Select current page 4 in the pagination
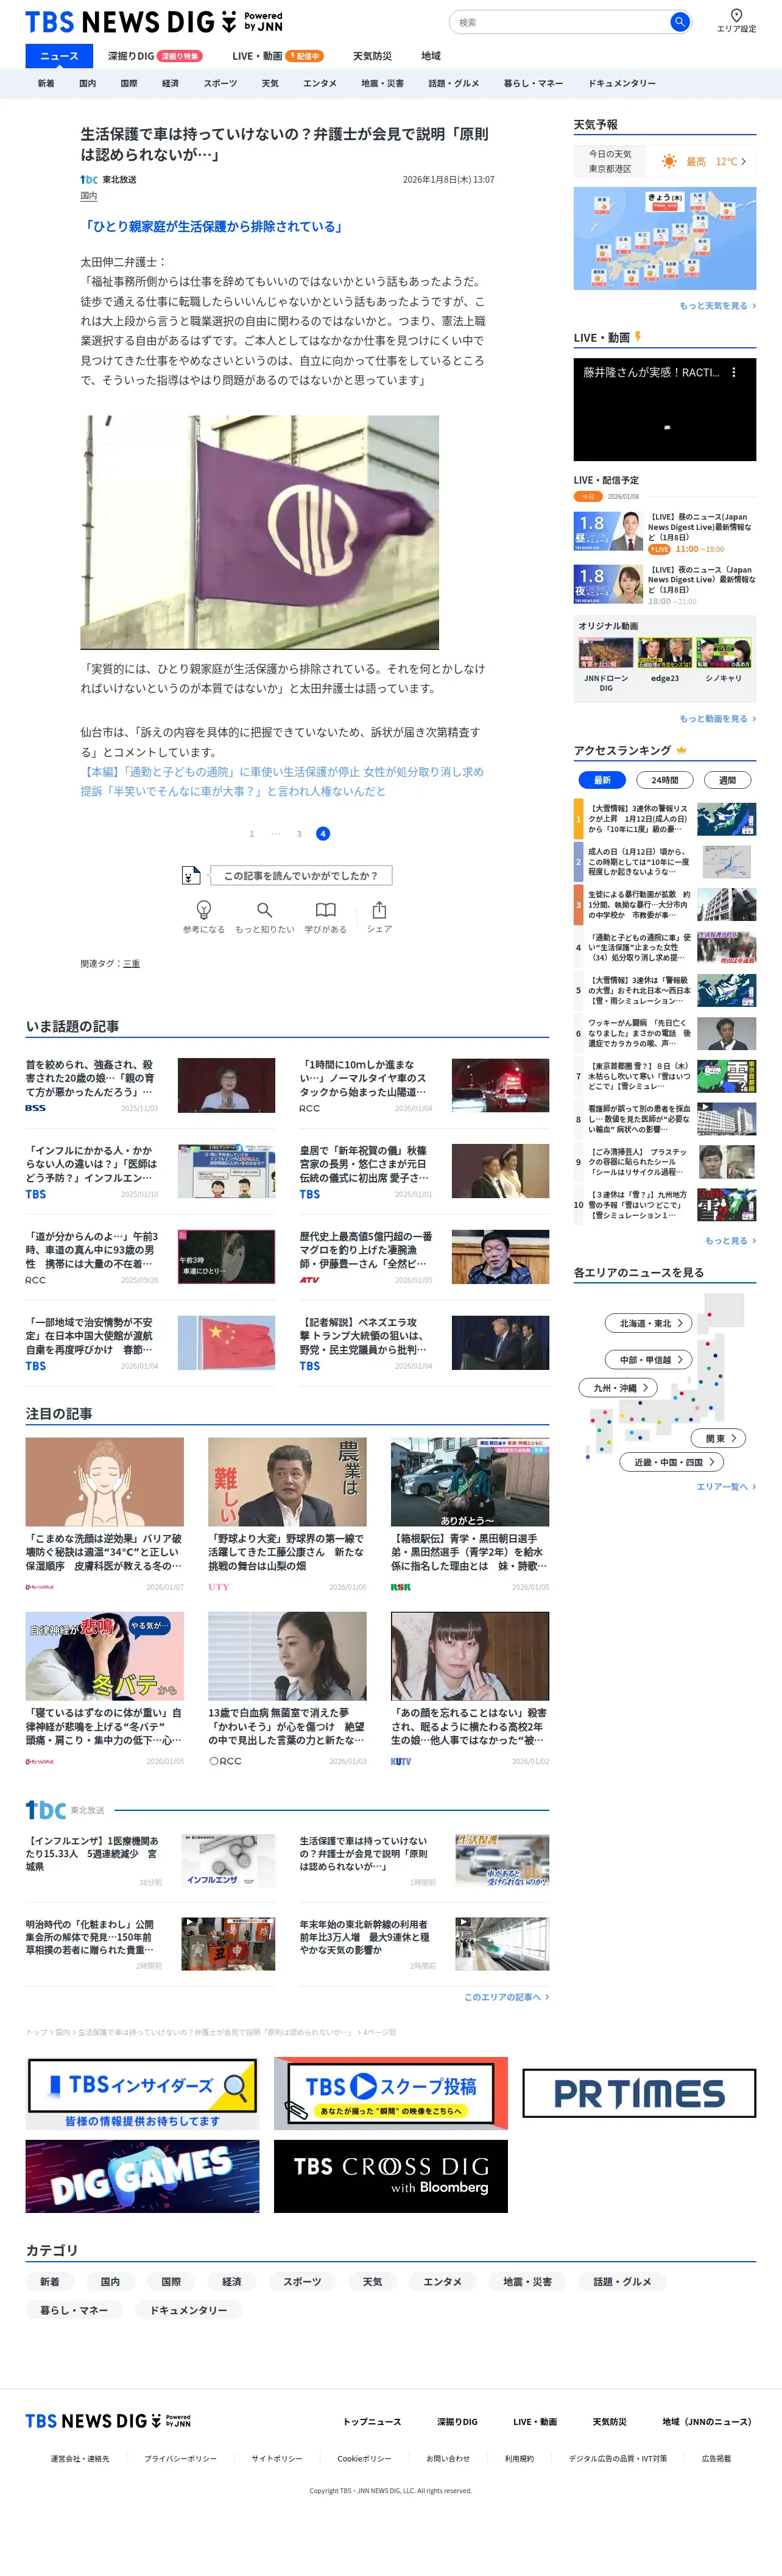 pos(323,833)
